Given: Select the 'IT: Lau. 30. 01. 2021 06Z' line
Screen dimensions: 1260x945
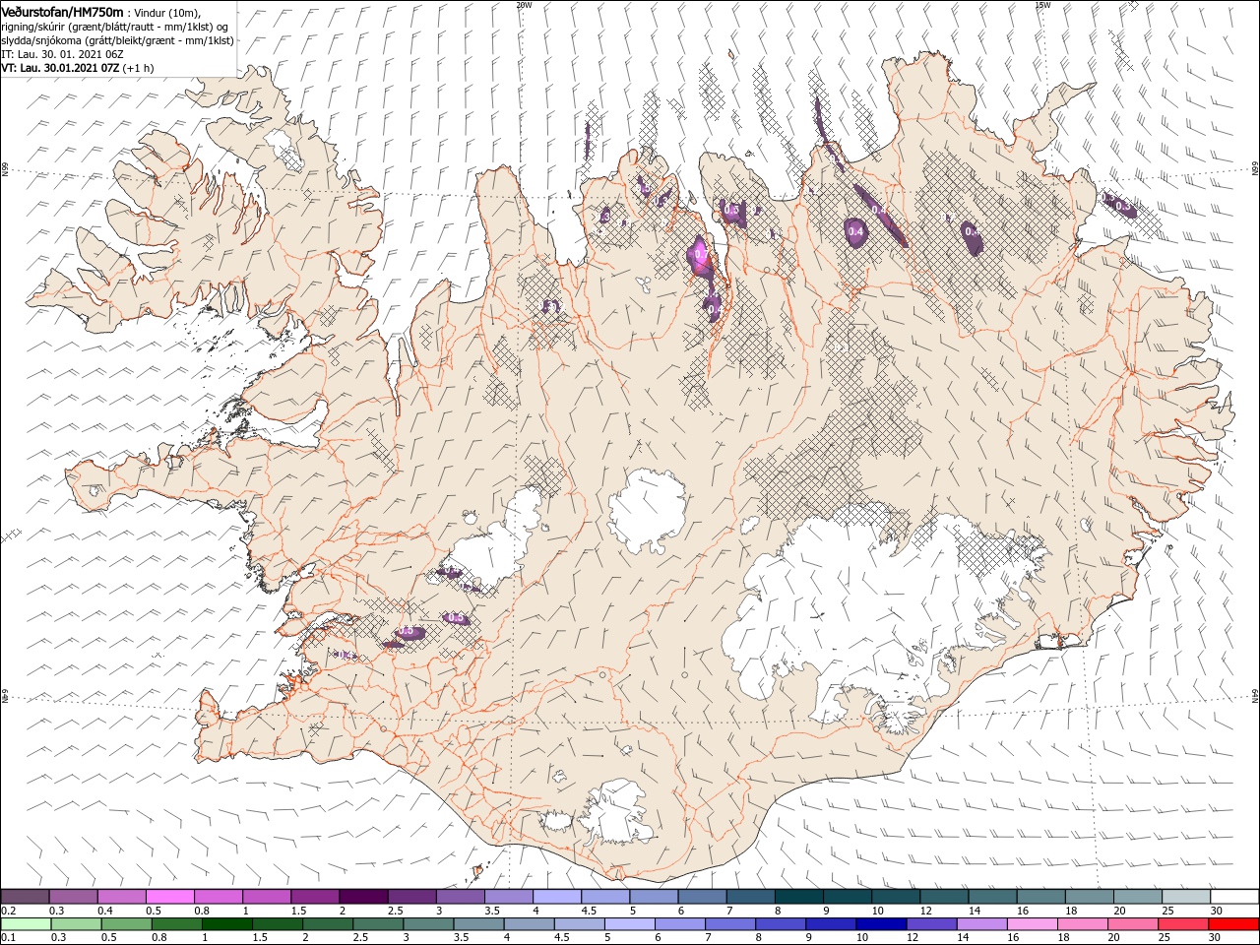Looking at the screenshot, I should coord(62,53).
